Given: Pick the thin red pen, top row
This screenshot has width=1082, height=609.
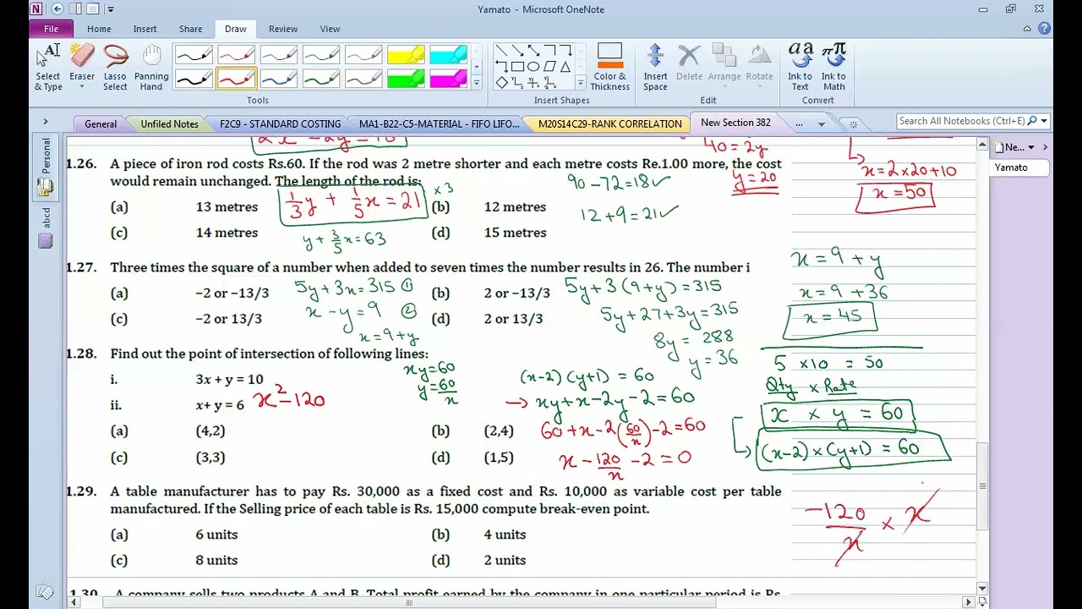Looking at the screenshot, I should 236,57.
